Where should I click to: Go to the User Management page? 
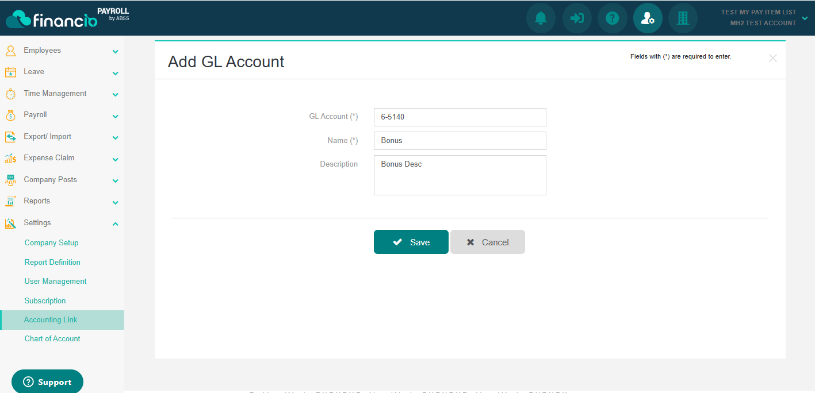click(x=55, y=282)
